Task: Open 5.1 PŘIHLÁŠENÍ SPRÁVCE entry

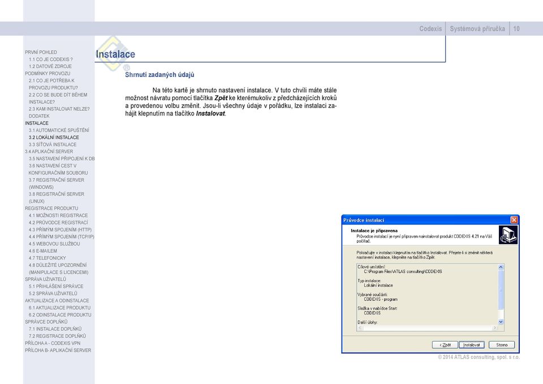Action: (x=56, y=286)
